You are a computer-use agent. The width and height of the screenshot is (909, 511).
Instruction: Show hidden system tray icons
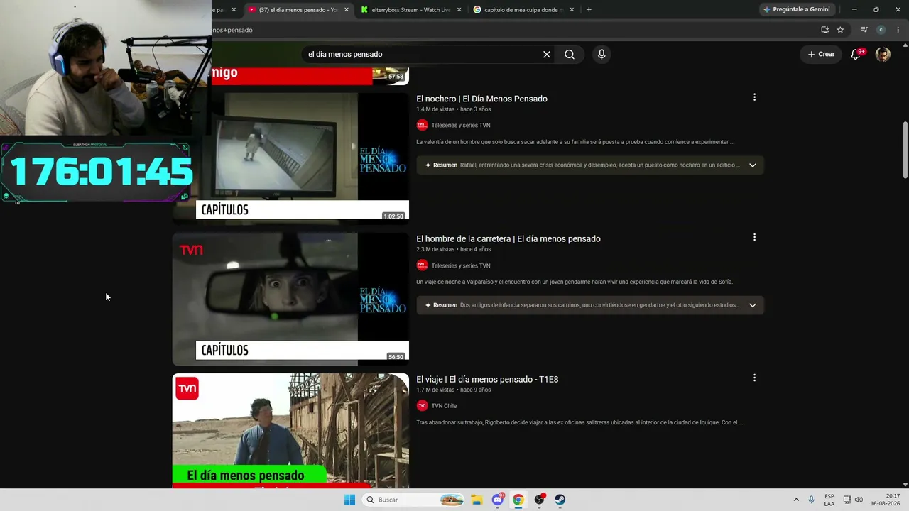[796, 500]
